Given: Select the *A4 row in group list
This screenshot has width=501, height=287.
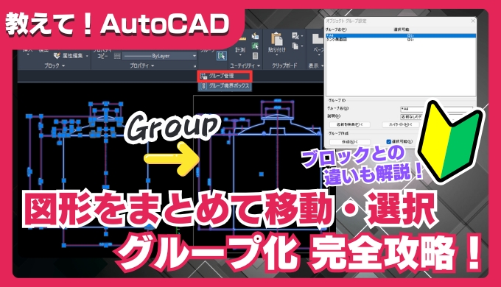Looking at the screenshot, I should click(401, 36).
